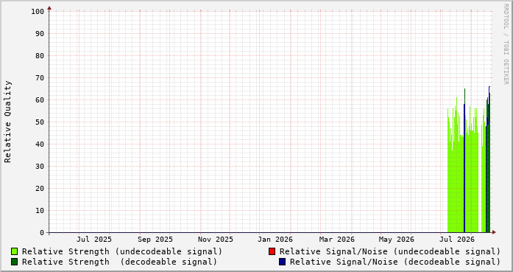Click the May 2026 x-axis label
The width and height of the screenshot is (513, 272).
(397, 240)
